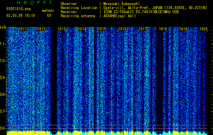Click the 1814 time marker
The width and height of the screenshot is (213, 135).
click(82, 29)
